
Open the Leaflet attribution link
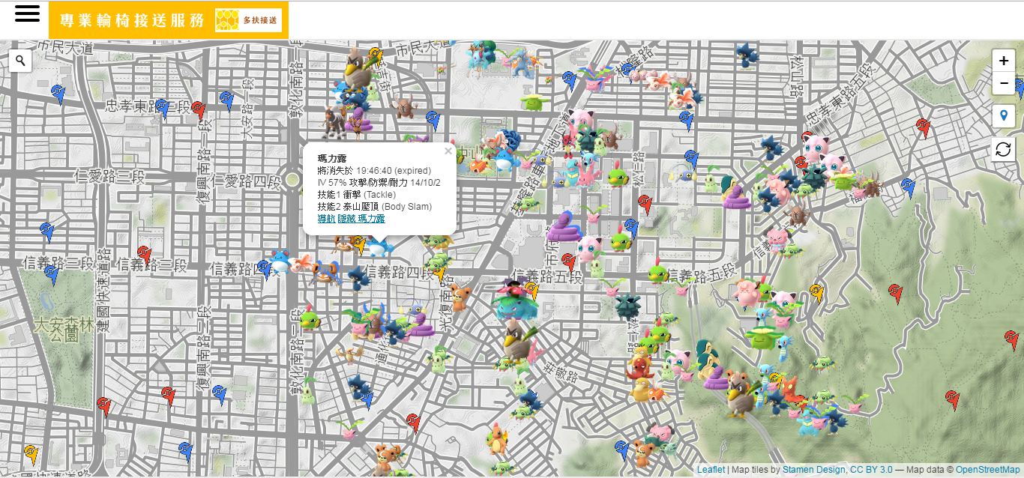(711, 470)
